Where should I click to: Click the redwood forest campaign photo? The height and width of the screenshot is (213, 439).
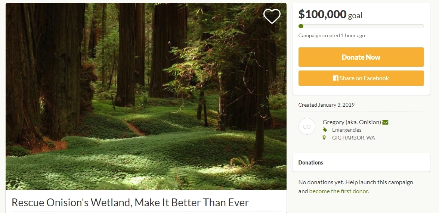pyautogui.click(x=146, y=97)
